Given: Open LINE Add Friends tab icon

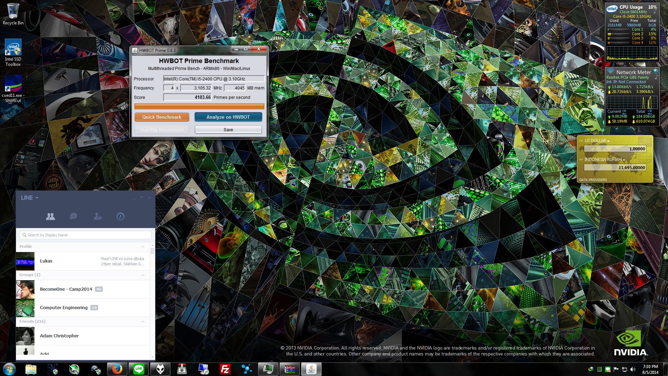Looking at the screenshot, I should pos(98,217).
